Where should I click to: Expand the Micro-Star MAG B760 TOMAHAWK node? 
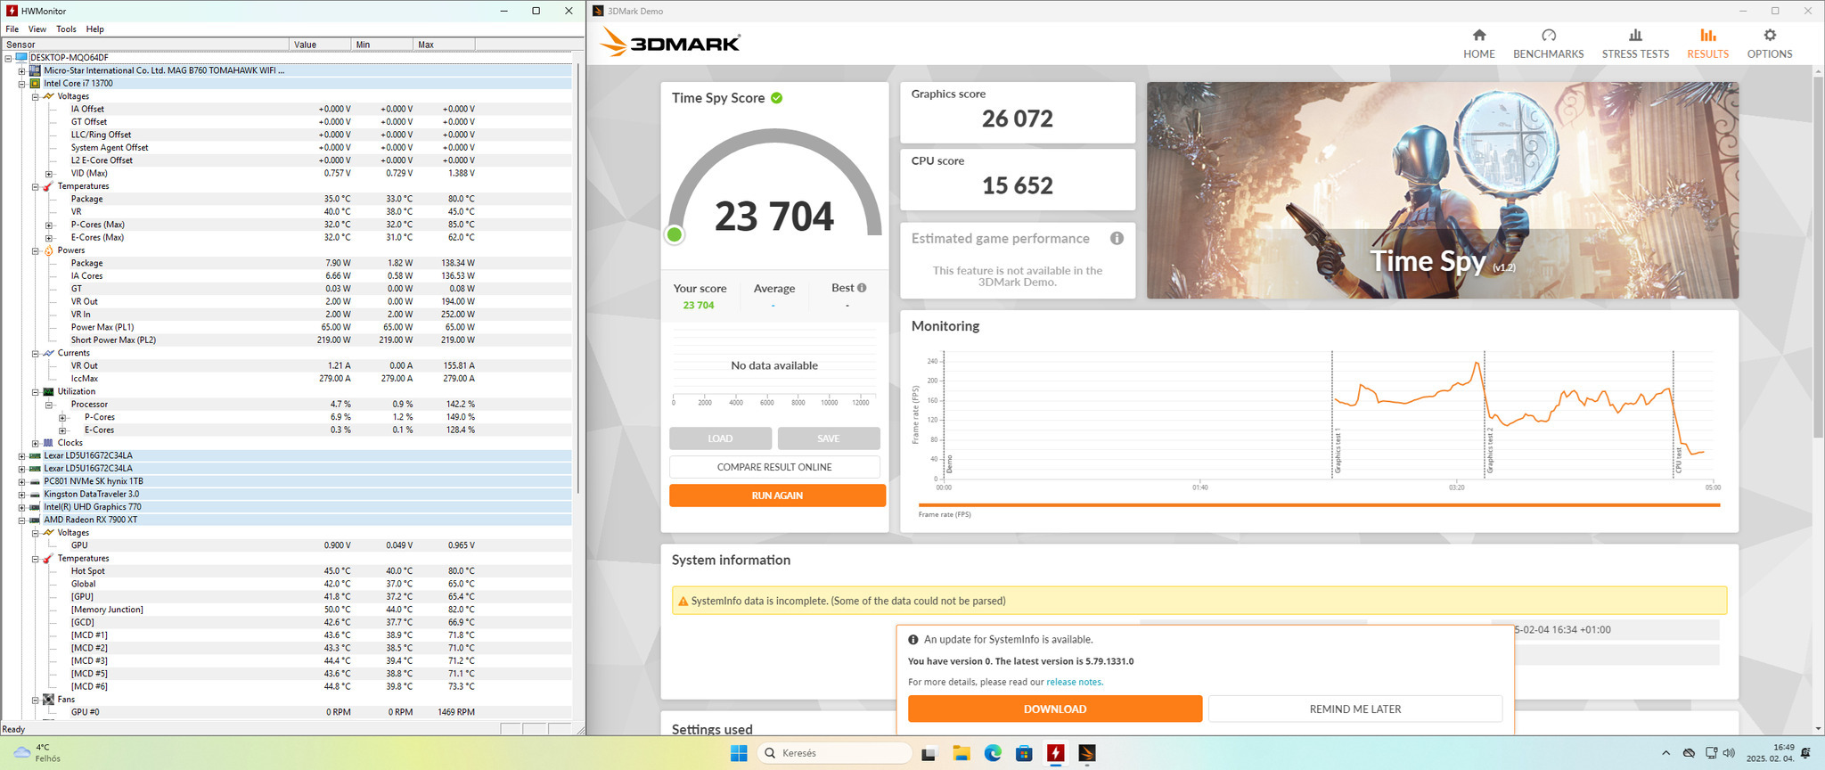(21, 70)
